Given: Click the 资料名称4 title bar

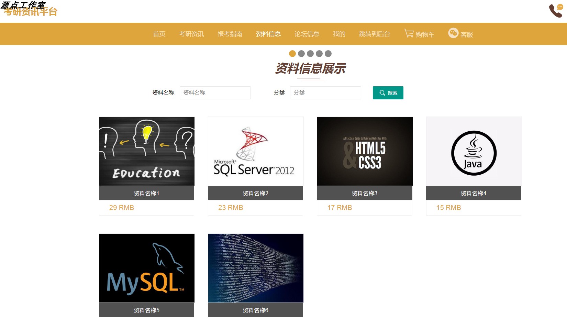Looking at the screenshot, I should click(474, 193).
